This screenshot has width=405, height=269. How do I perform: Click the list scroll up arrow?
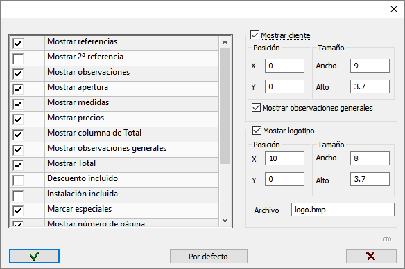225,42
